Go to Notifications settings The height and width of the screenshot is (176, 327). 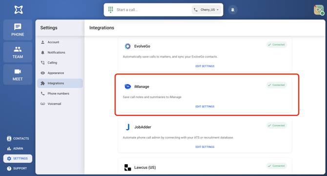click(x=60, y=52)
